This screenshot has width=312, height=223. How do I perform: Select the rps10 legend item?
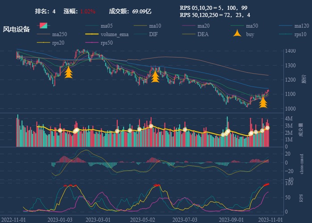[x=300, y=34]
